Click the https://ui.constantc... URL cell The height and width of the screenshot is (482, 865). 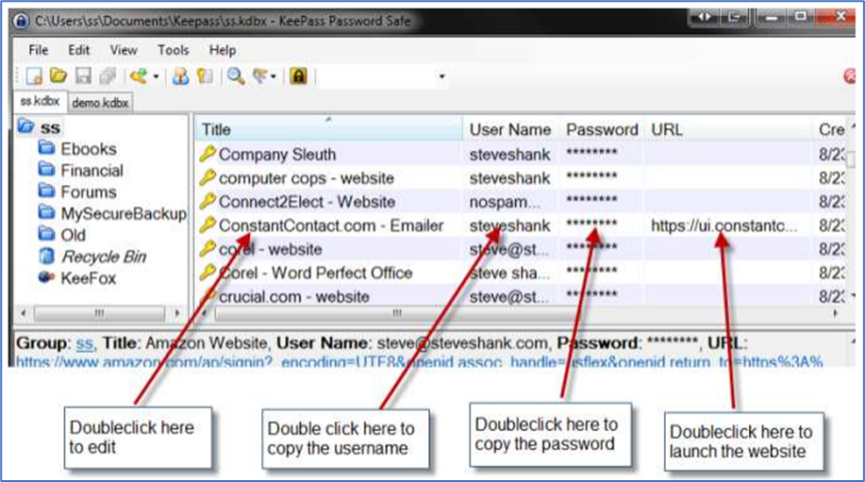[x=724, y=225]
